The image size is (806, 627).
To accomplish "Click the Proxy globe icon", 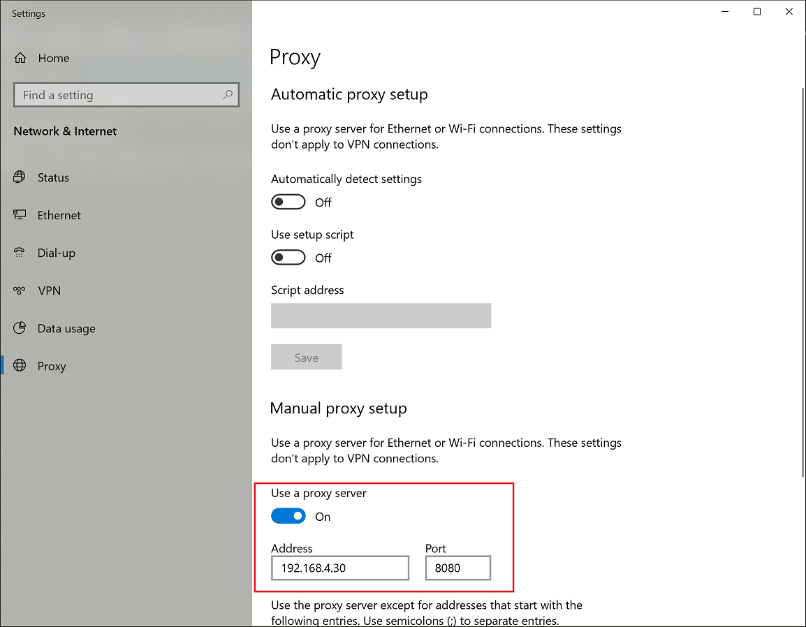I will coord(20,365).
